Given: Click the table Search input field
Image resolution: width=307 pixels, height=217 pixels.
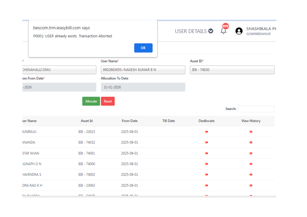Looking at the screenshot, I should (256, 109).
